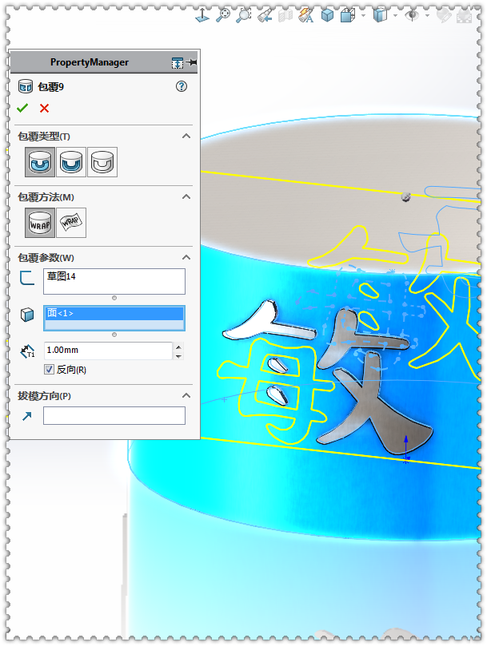Screen dimensions: 487x646
Task: Choose the Analytical wrap method
Action: coord(40,223)
